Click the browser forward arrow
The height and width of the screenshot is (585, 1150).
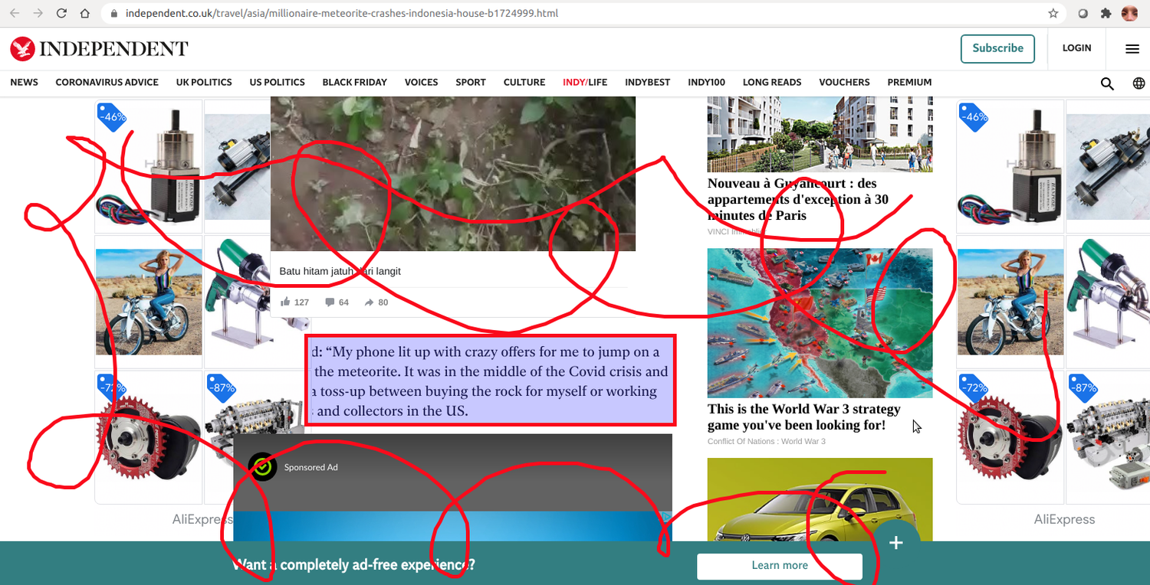coord(38,14)
